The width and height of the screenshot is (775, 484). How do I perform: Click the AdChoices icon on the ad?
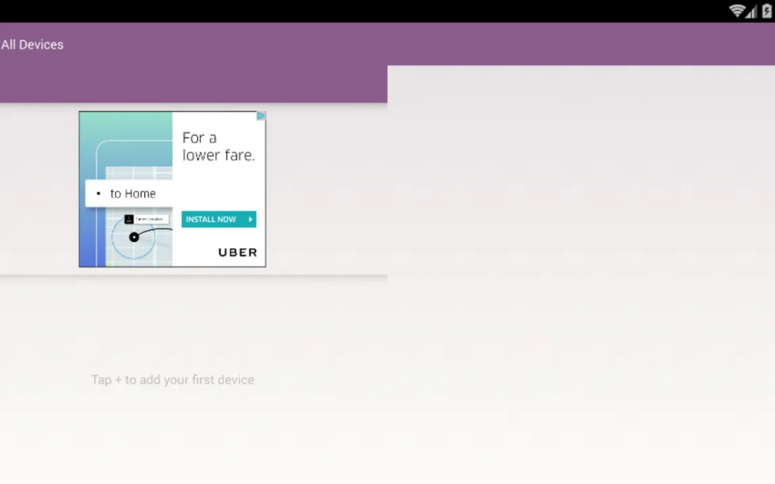coord(260,116)
